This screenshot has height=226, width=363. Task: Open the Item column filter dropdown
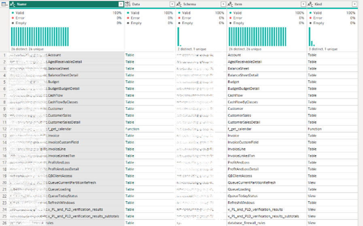point(303,4)
